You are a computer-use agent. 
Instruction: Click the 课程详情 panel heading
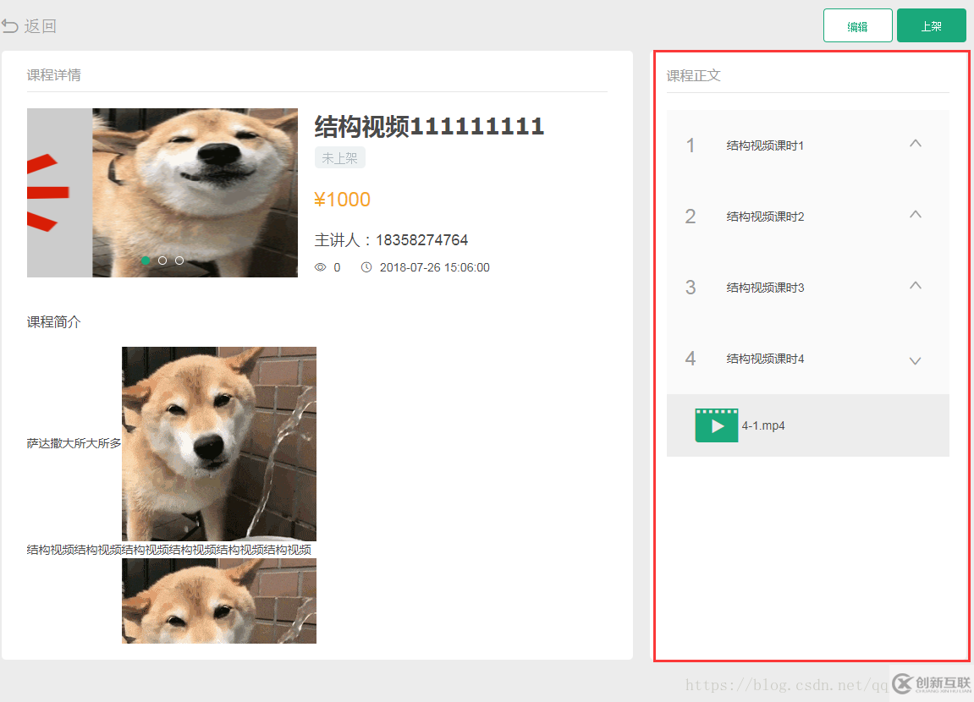[54, 75]
